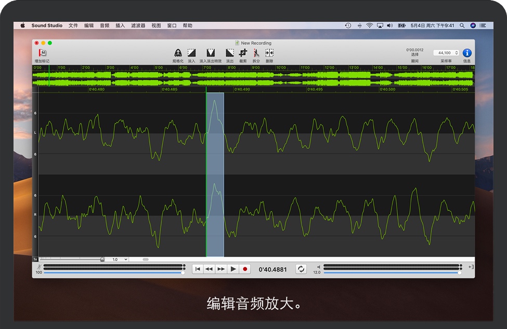Screen dimensions: 507x329
Task: Click the rewind-to-start transport button
Action: point(198,269)
